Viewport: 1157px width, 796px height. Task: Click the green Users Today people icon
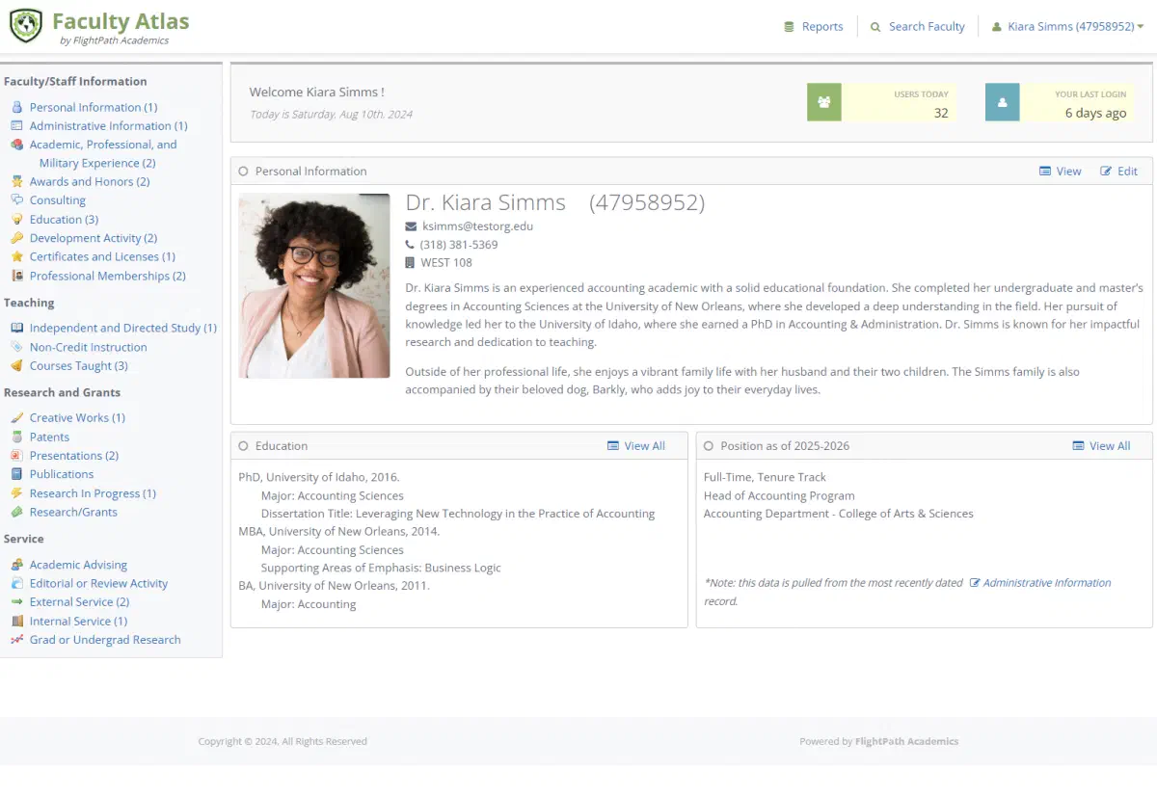pos(823,102)
